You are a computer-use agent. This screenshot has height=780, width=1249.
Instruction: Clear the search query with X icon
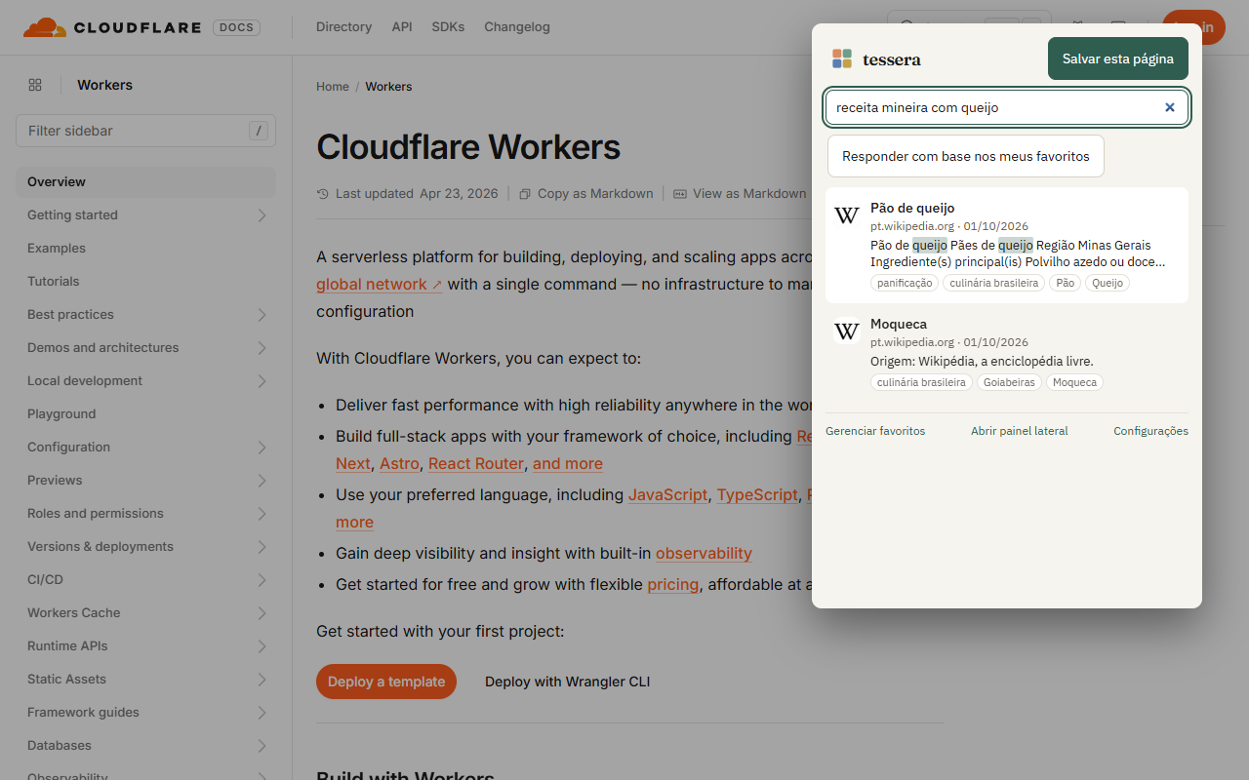pyautogui.click(x=1170, y=107)
